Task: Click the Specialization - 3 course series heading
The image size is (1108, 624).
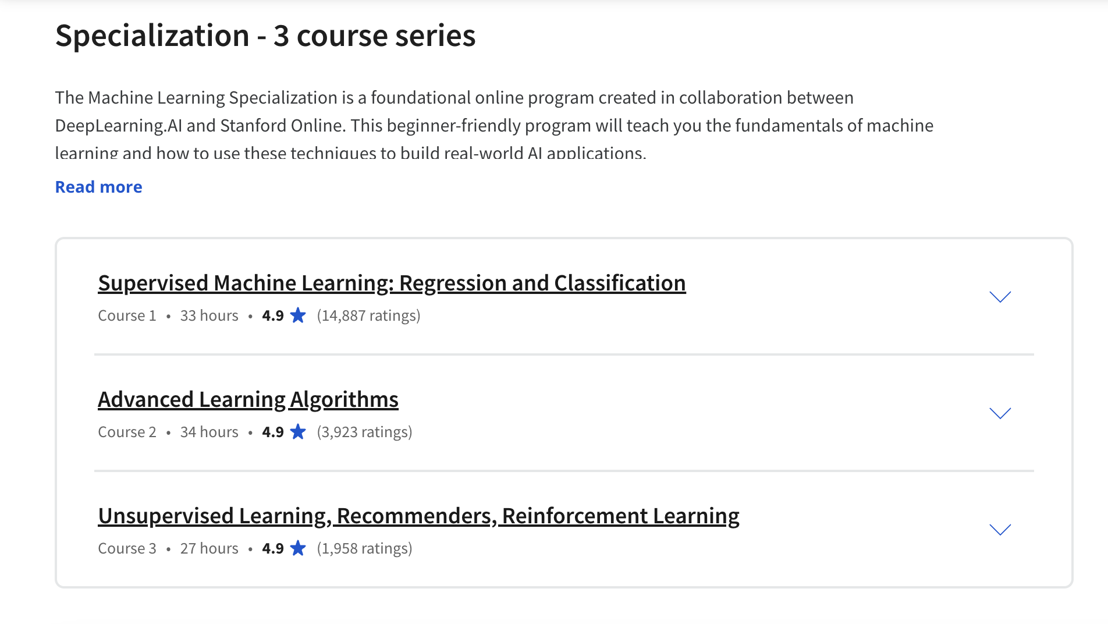Action: (265, 36)
